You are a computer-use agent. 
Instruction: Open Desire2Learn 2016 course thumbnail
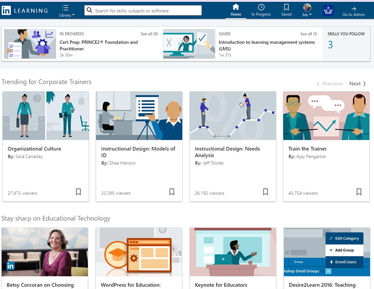pos(327,252)
